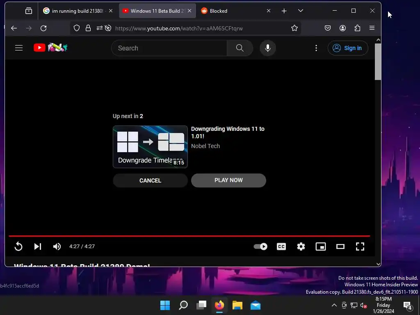Click the muted speaker tray icon
The height and width of the screenshot is (315, 420).
(x=363, y=305)
